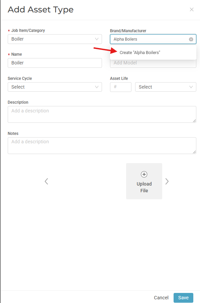This screenshot has width=200, height=303.
Task: Click the Cancel button
Action: click(x=161, y=298)
